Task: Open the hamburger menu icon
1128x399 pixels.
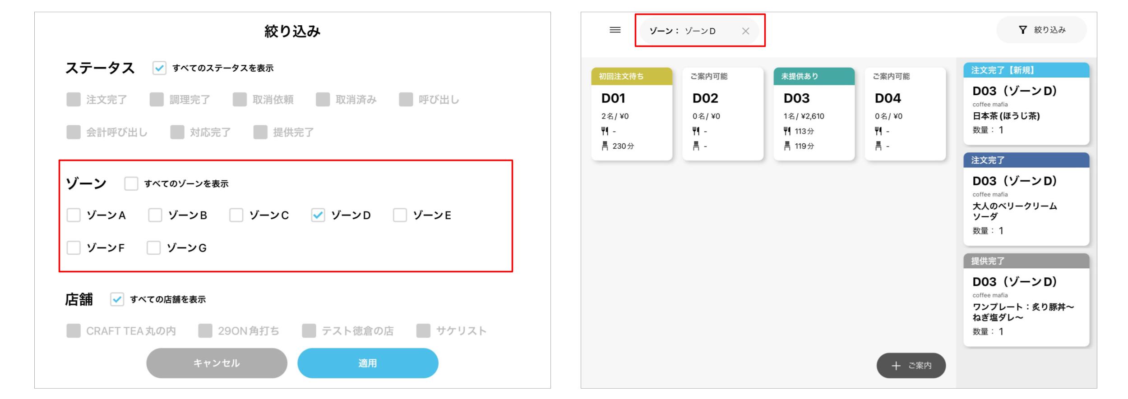Action: point(615,30)
